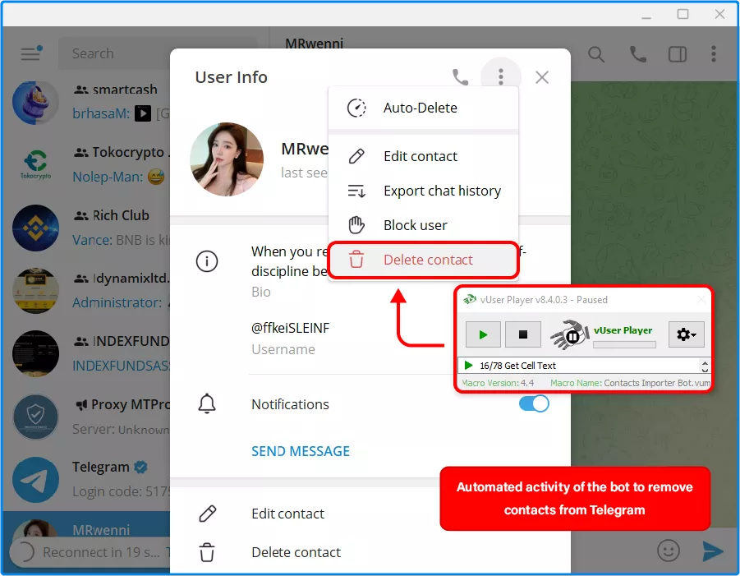The height and width of the screenshot is (576, 740).
Task: Open three-dot menu in User Info
Action: tap(501, 76)
